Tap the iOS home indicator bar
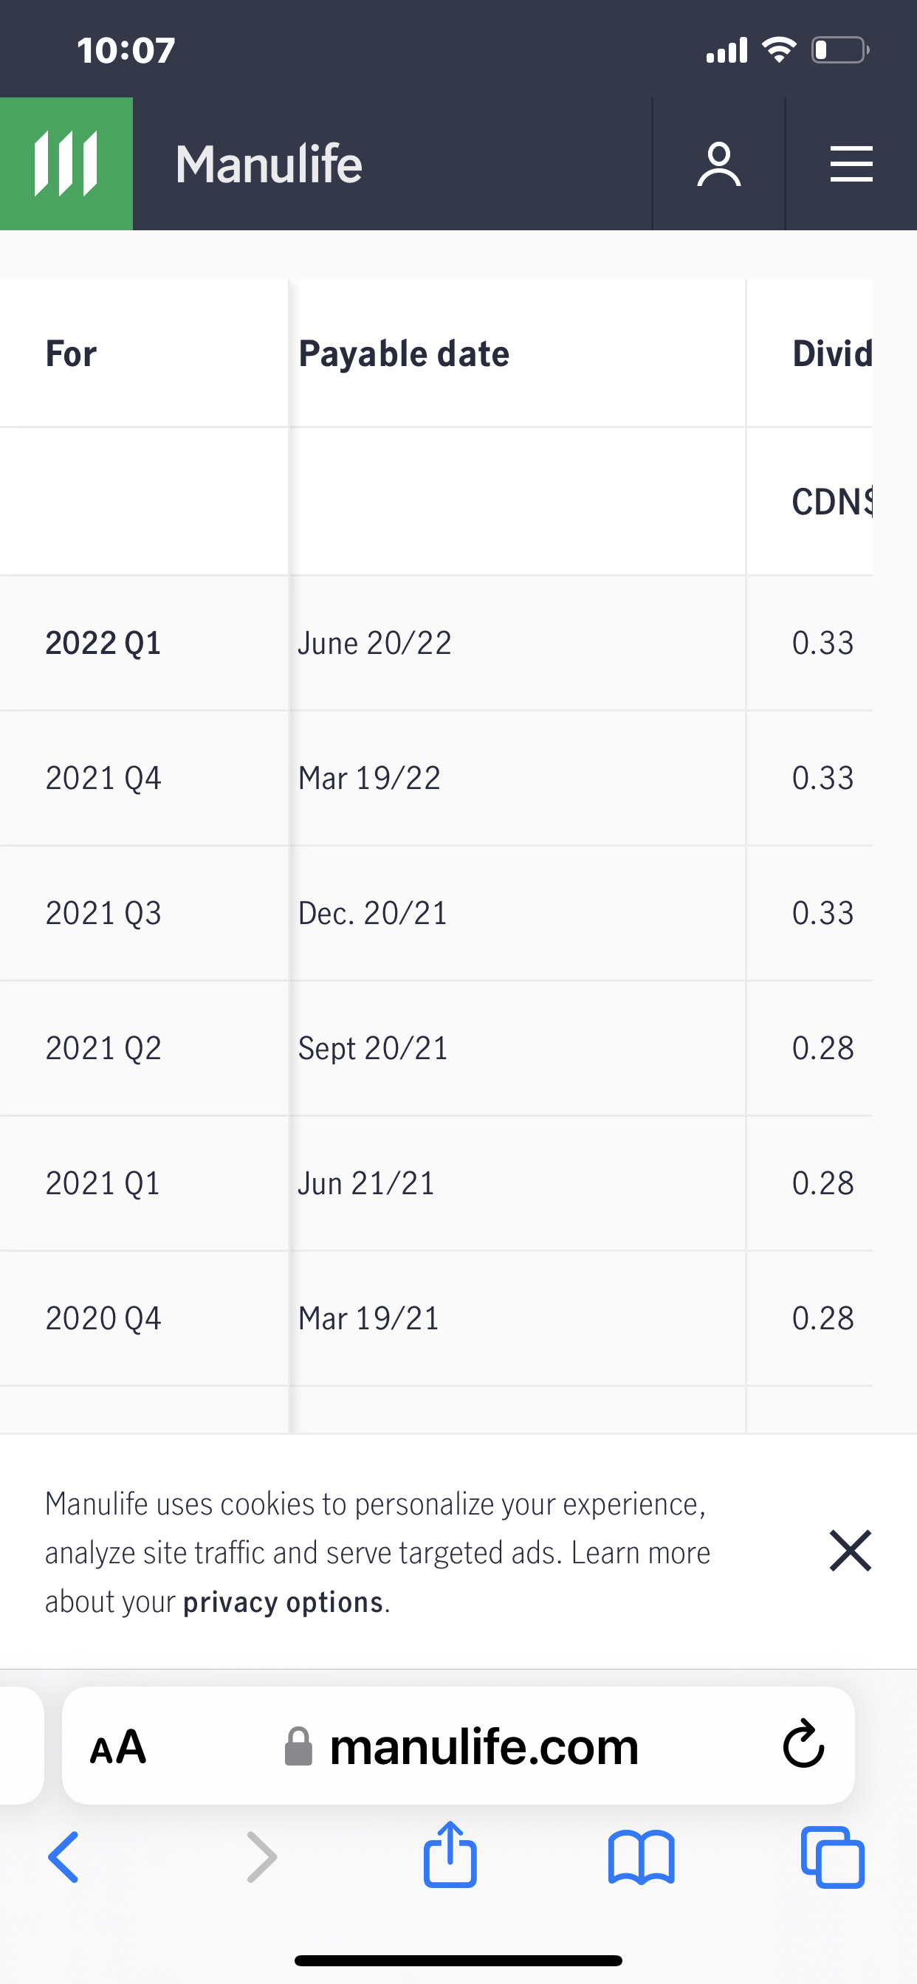This screenshot has width=917, height=1984. (x=458, y=1960)
